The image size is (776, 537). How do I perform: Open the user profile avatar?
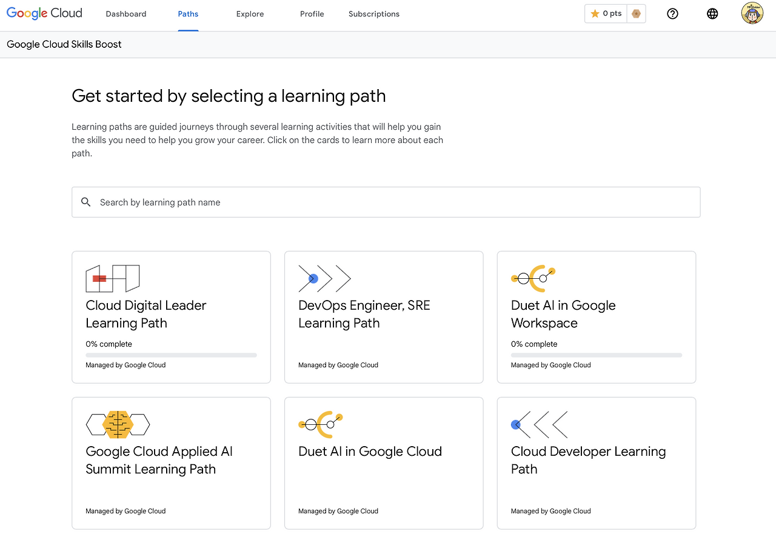752,13
